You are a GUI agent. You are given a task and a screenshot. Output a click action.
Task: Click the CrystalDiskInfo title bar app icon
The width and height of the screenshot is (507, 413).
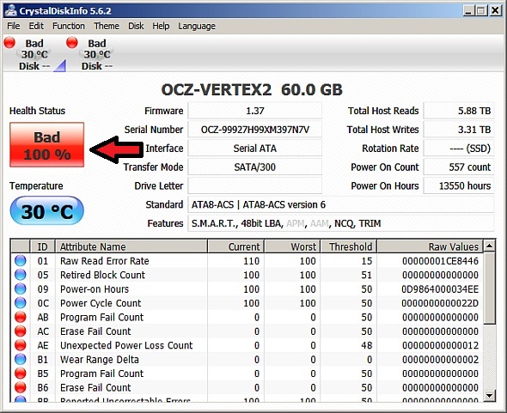coord(11,10)
